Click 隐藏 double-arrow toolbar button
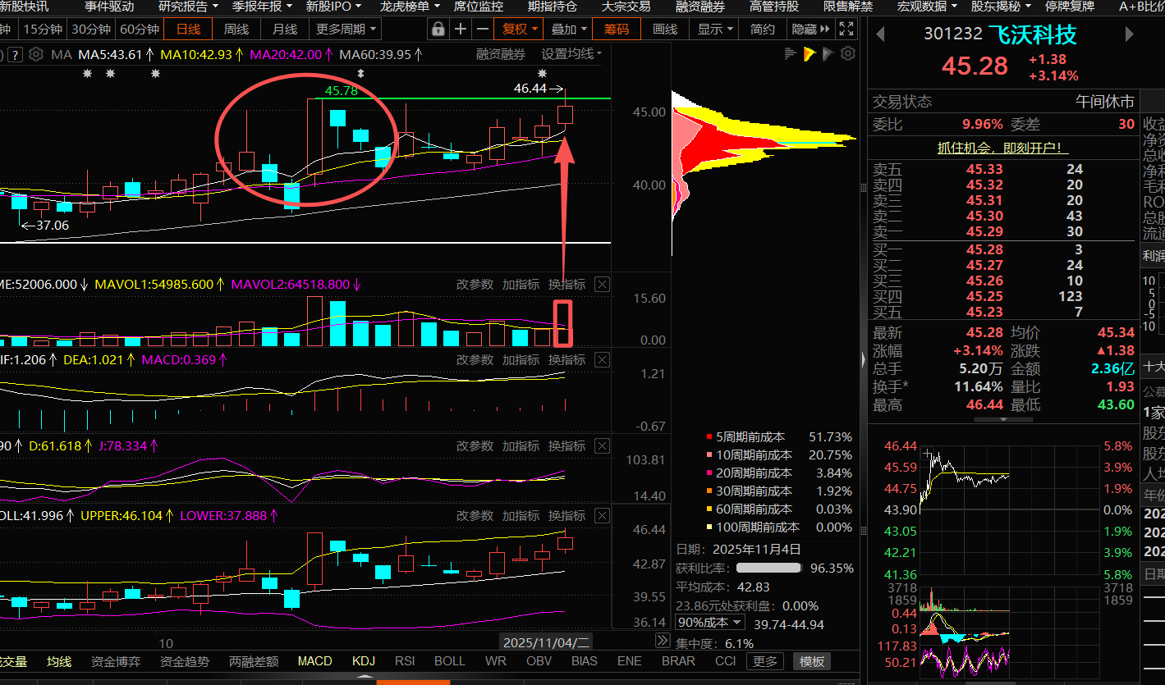The height and width of the screenshot is (685, 1165). click(x=811, y=30)
